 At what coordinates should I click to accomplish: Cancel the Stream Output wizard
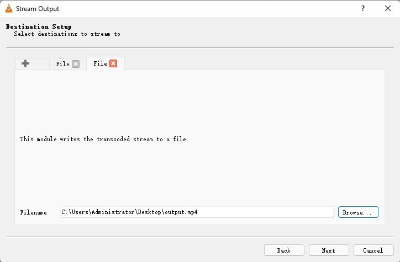pyautogui.click(x=373, y=250)
